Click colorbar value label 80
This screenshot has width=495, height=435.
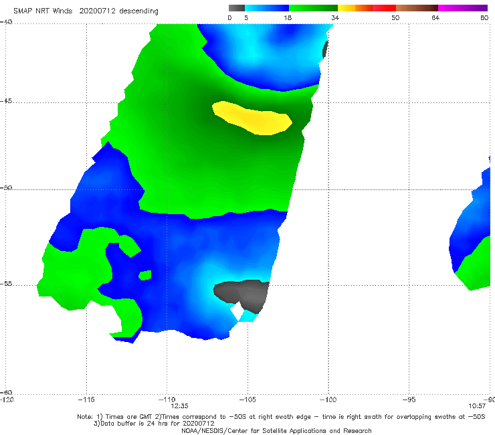click(x=484, y=17)
